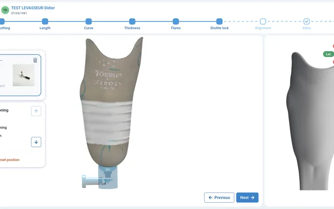This screenshot has height=209, width=334.
Task: Click the Lat. view label
Action: (328, 54)
